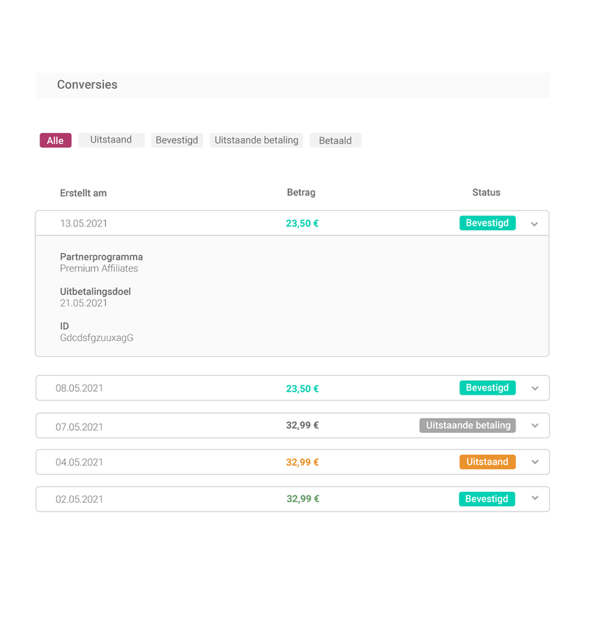The image size is (589, 619).
Task: Click the Betrag column header
Action: tap(301, 193)
